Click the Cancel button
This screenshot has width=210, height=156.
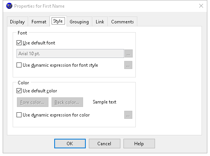(105, 144)
